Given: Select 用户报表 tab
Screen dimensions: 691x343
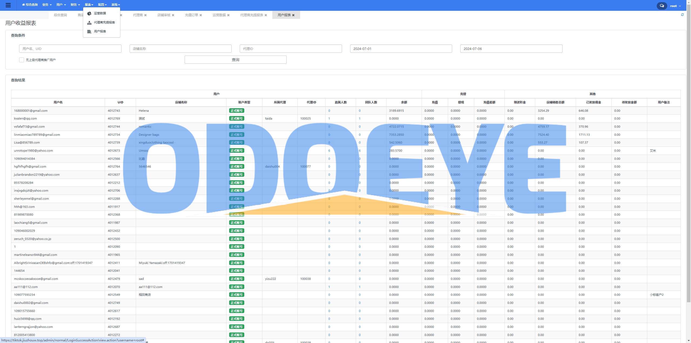Looking at the screenshot, I should pos(284,15).
